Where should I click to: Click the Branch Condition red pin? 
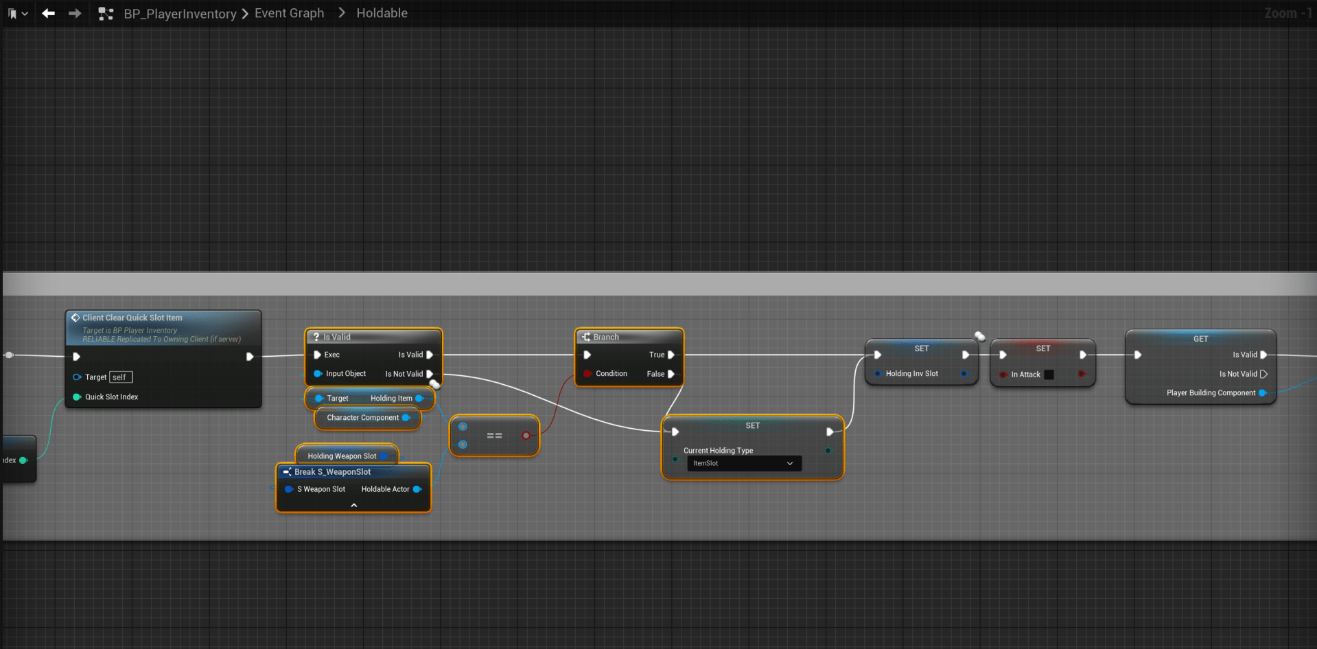coord(587,374)
